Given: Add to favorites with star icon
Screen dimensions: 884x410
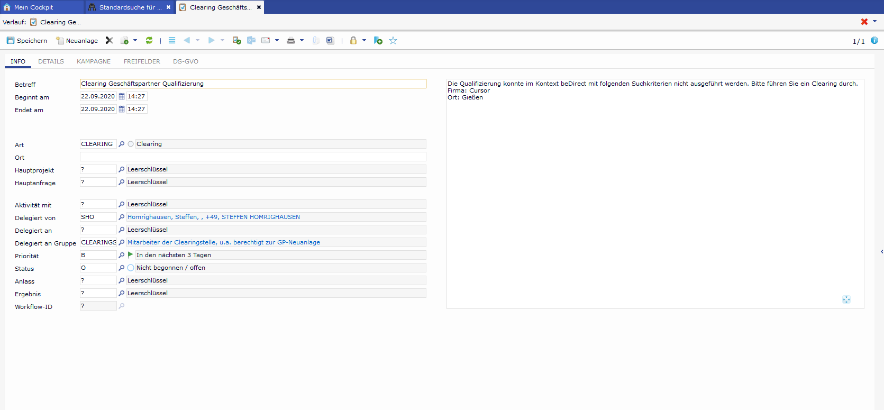Looking at the screenshot, I should pos(393,41).
